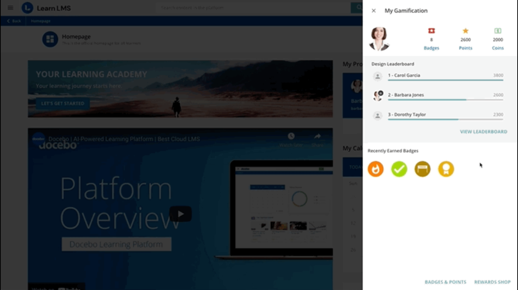Image resolution: width=518 pixels, height=290 pixels.
Task: Select Dorothy Taylor leaderboard row
Action: 407,115
